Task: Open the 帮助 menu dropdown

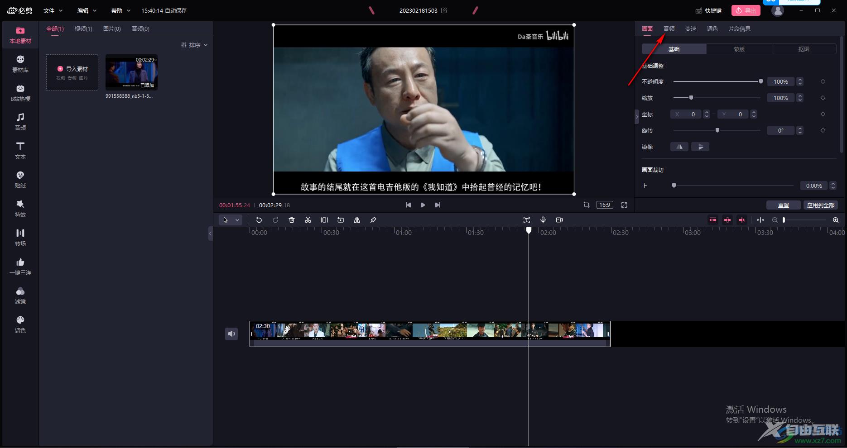Action: (x=121, y=10)
